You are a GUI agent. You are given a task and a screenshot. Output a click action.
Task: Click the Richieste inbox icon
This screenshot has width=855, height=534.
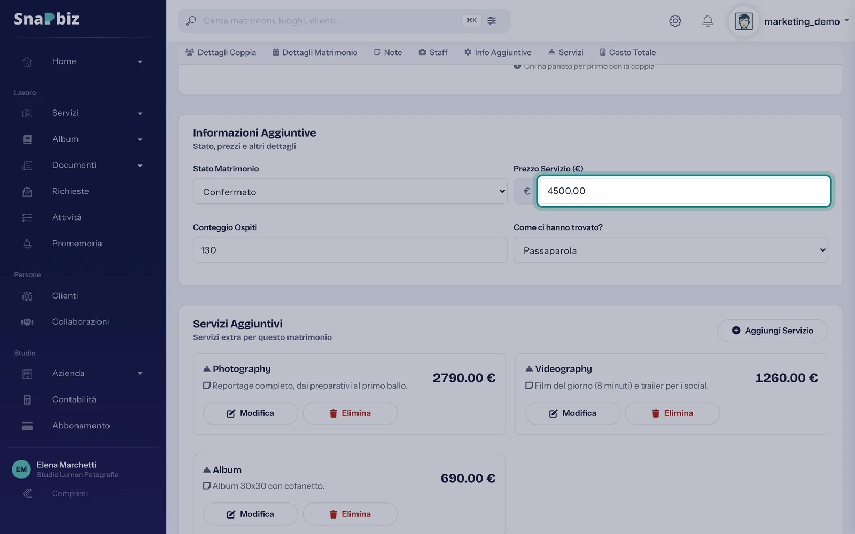pyautogui.click(x=27, y=192)
